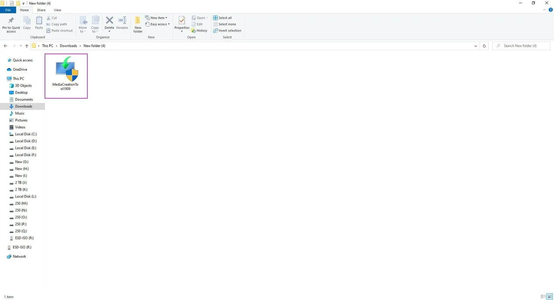The width and height of the screenshot is (554, 300).
Task: Open Properties from the ribbon
Action: (182, 25)
